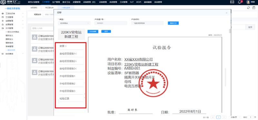
Task: Click the 变更管理 sidebar icon
Action: [3, 24]
